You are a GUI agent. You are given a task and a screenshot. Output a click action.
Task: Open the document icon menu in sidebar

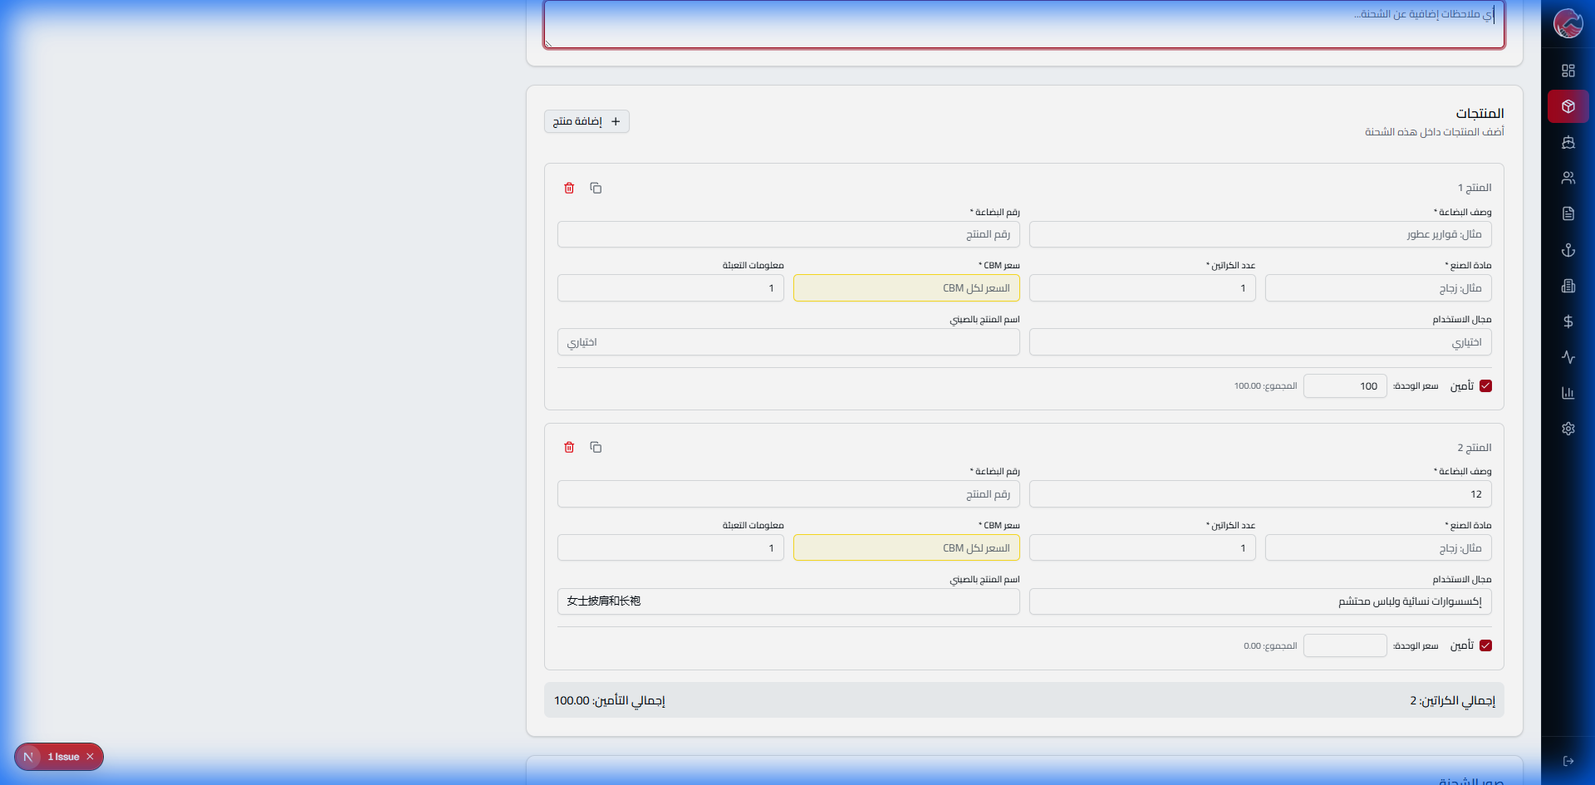coord(1568,213)
